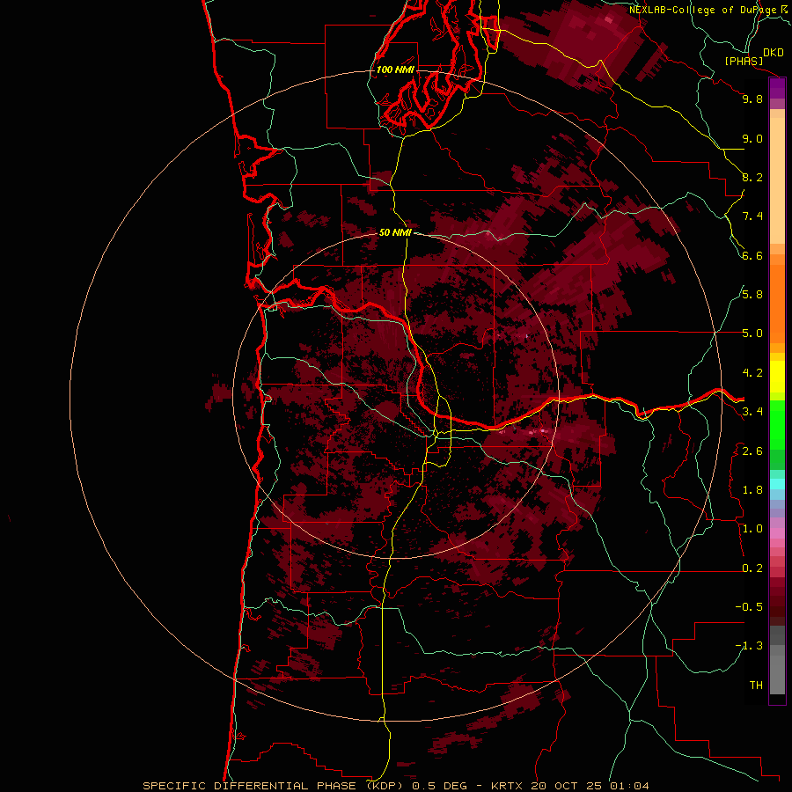Select the 5.0 scale value
Image resolution: width=792 pixels, height=792 pixels.
click(x=752, y=334)
